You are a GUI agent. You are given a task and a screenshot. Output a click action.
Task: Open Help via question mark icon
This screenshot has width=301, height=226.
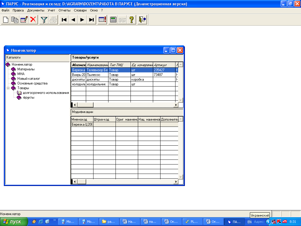131,20
